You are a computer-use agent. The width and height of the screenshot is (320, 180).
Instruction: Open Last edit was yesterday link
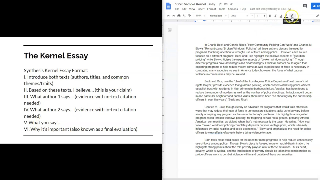[270, 9]
